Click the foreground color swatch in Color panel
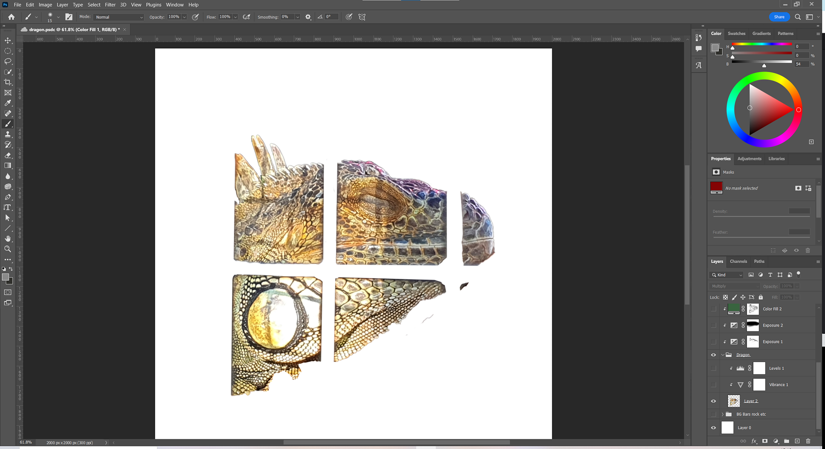The height and width of the screenshot is (449, 825). (x=715, y=48)
